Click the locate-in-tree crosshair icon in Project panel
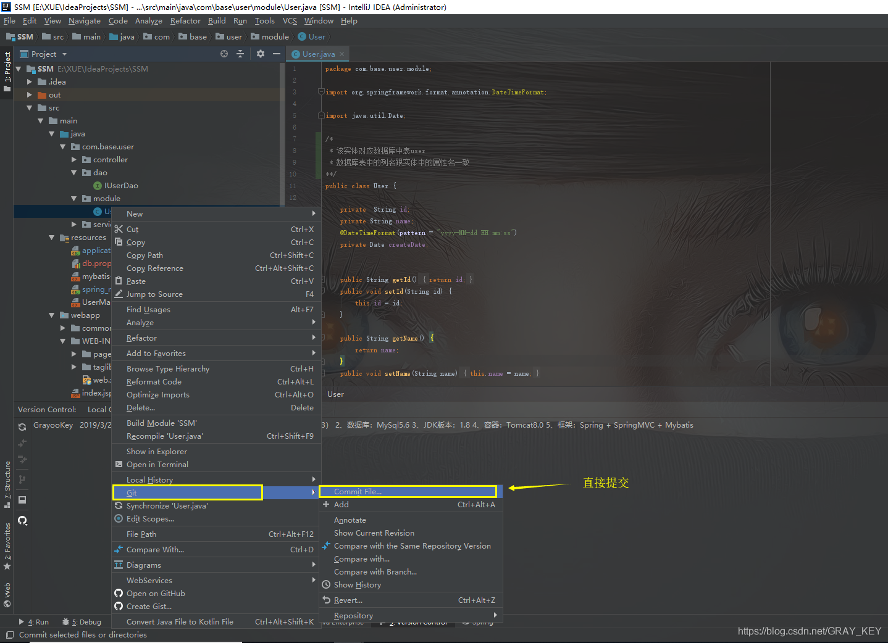The width and height of the screenshot is (888, 643). [x=224, y=54]
